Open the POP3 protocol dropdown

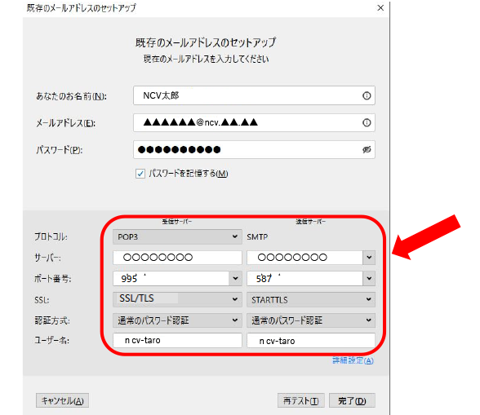[177, 236]
